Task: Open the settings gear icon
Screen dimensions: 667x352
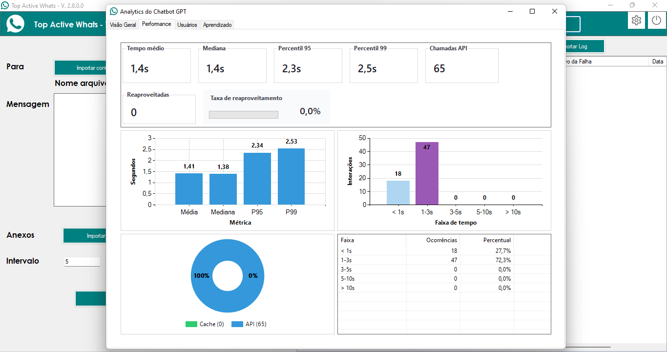Action: pyautogui.click(x=636, y=21)
